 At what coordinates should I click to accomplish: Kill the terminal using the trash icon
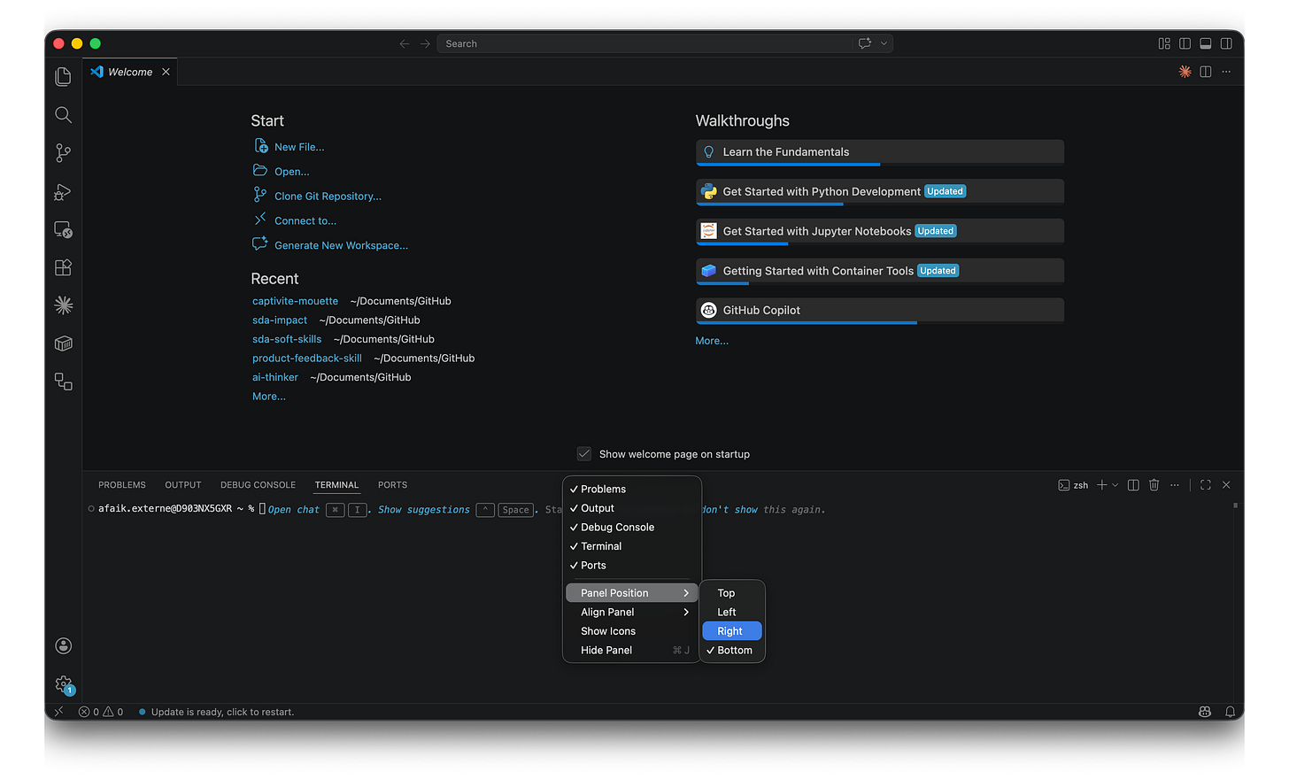click(1154, 484)
